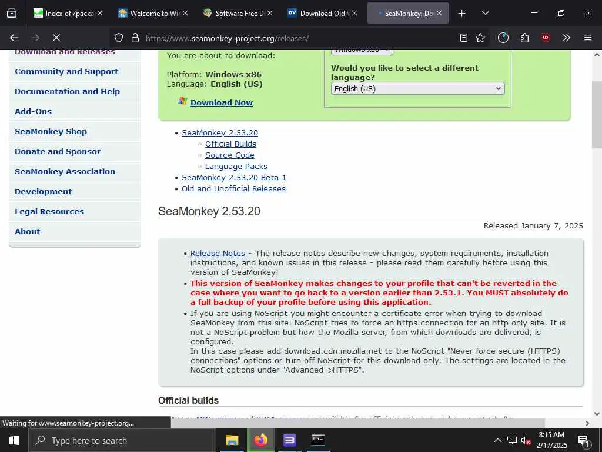Open Old and Unofficial Releases link
The width and height of the screenshot is (602, 452).
pos(233,189)
